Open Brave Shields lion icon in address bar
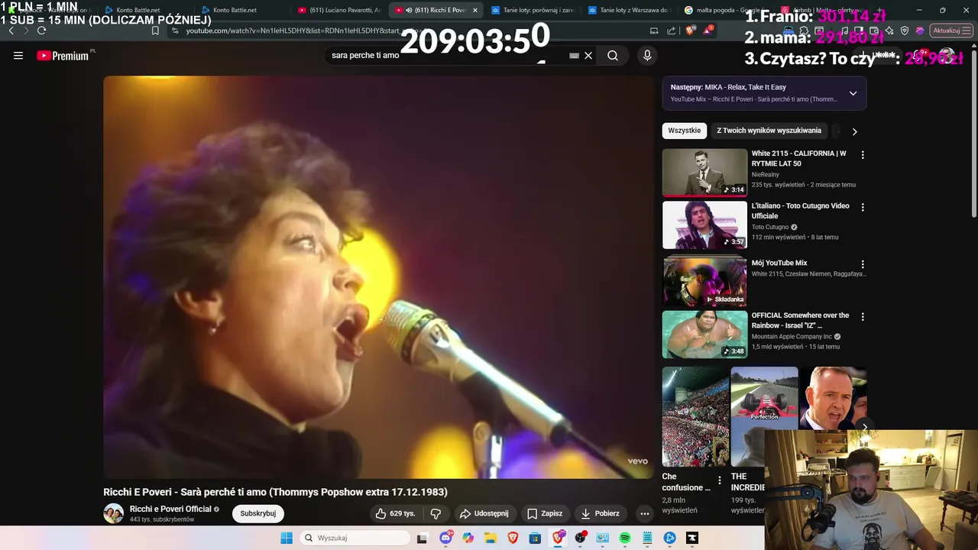Screen dimensions: 978x550 coord(691,31)
